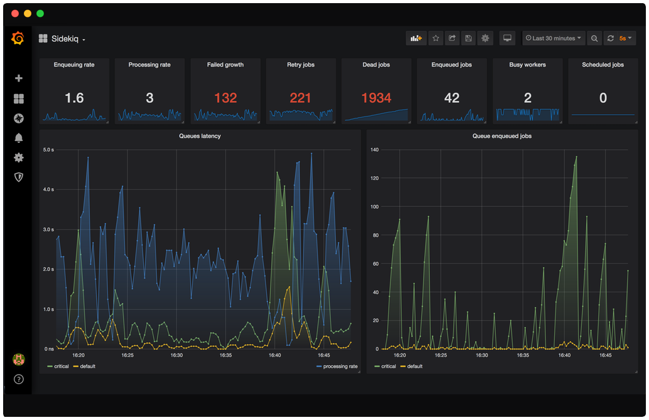Click blue processing rate color swatch
649x420 pixels.
tap(319, 366)
